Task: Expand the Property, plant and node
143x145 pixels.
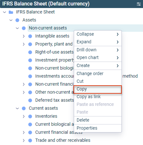Action: point(24,44)
